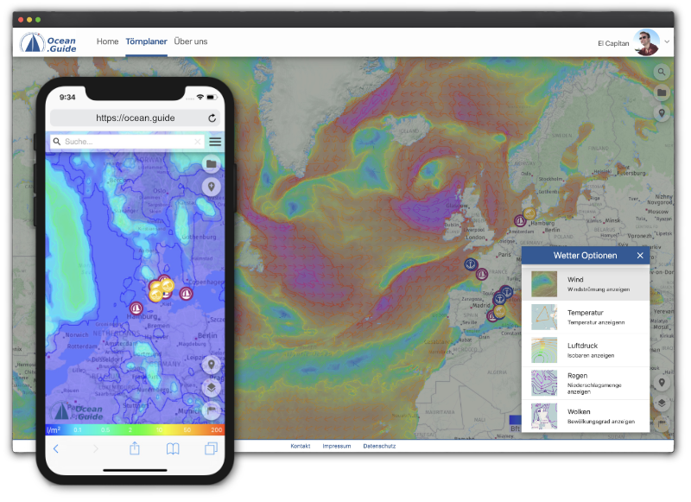Screen dimensions: 691x502
Task: Click the Temperatur option's triangle thumbnail
Action: (x=544, y=317)
